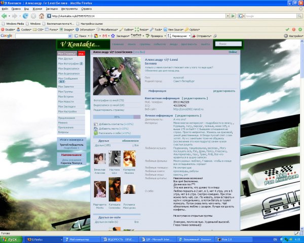The width and height of the screenshot is (304, 243).
Task: Open the Images dropdown
Action: point(66,29)
